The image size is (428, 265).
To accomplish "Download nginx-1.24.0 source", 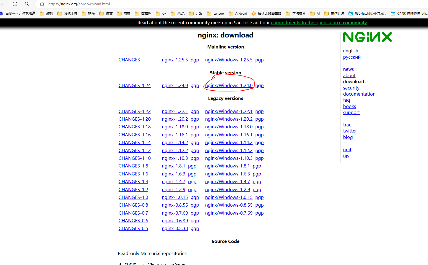I will click(175, 85).
